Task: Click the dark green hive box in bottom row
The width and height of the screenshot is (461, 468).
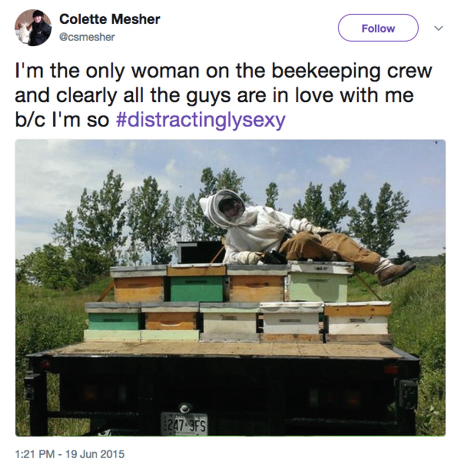Action: pos(113,321)
